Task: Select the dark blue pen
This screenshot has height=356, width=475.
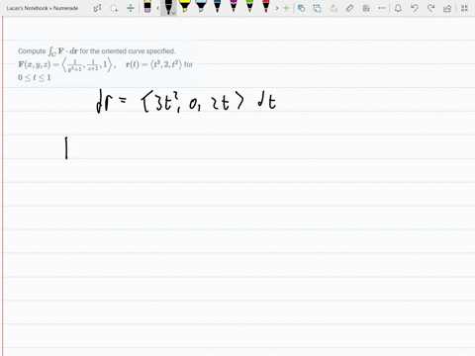Action: (x=217, y=7)
